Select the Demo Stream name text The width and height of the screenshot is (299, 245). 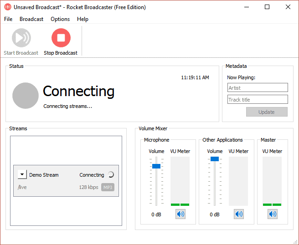(44, 175)
